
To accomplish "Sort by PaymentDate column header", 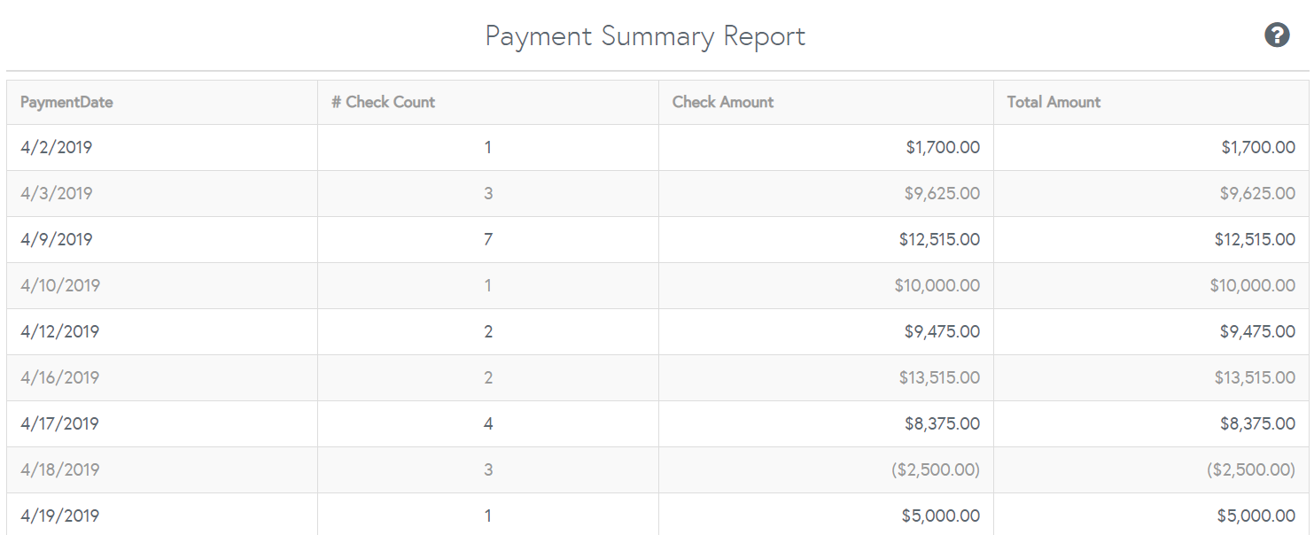I will [x=66, y=102].
